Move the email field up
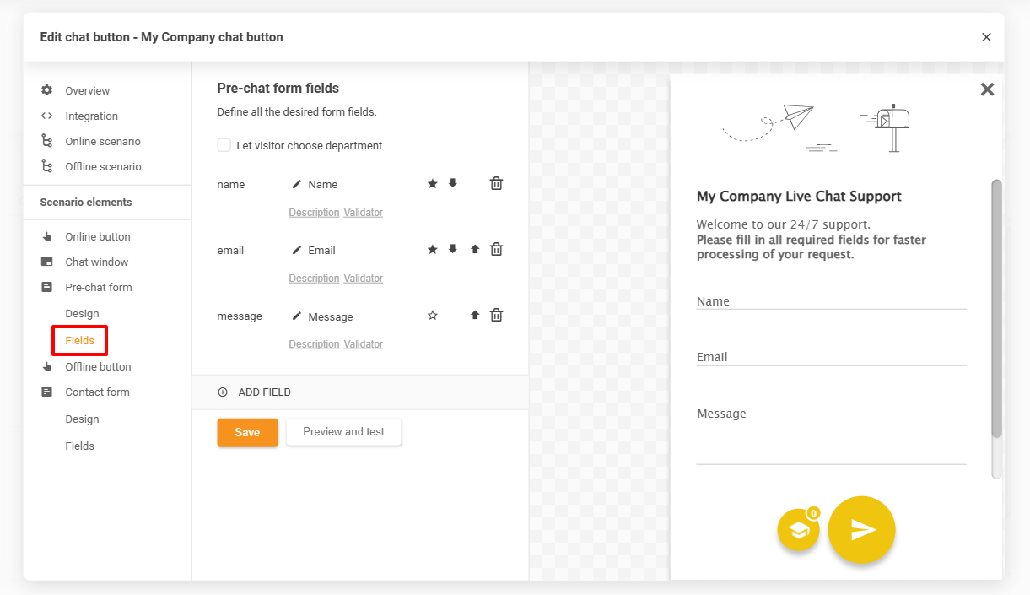 pos(475,249)
